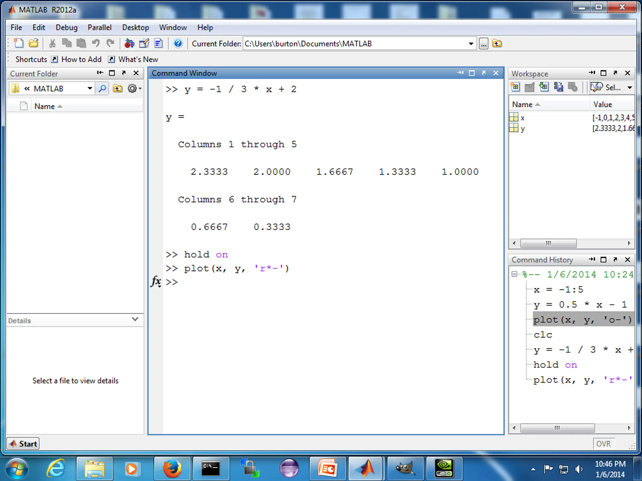
Task: Expand the Details panel chevron
Action: tap(135, 319)
